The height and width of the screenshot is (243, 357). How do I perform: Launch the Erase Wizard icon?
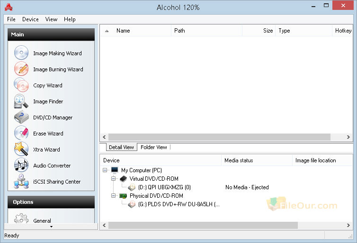[21, 133]
